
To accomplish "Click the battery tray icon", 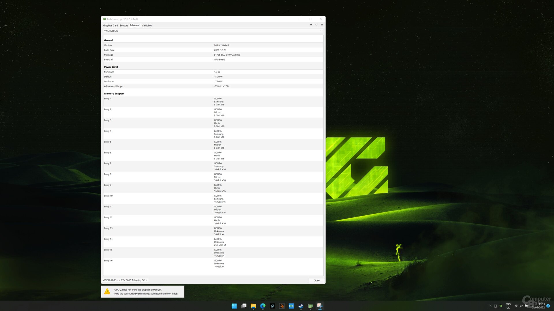I will [x=527, y=306].
